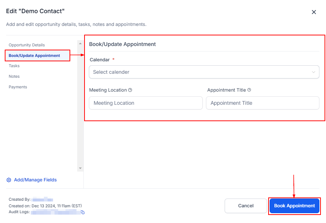Click the Book Appointment button

tap(294, 206)
